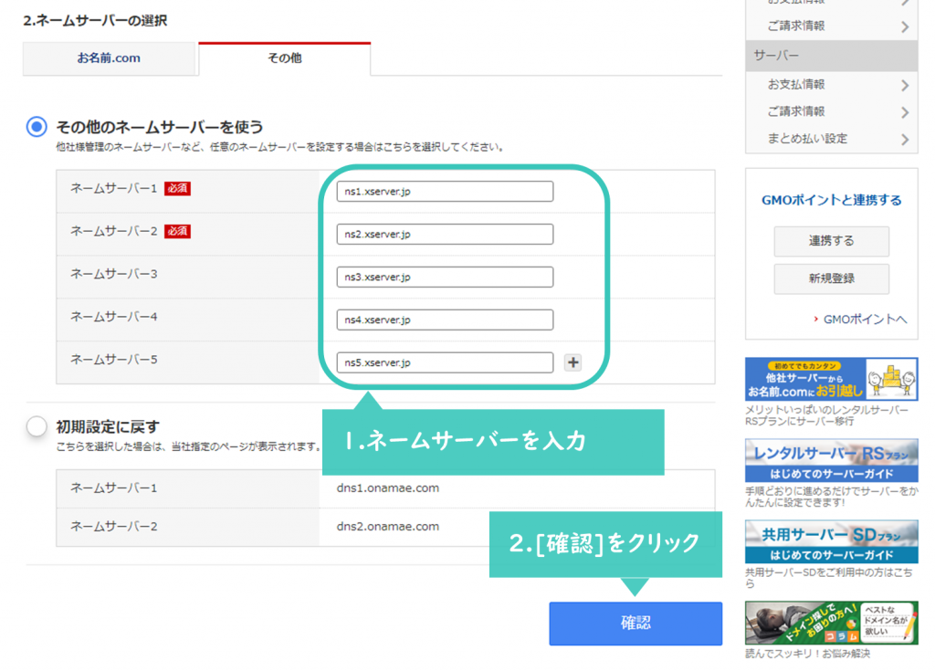The width and height of the screenshot is (935, 671).
Task: Click 共用サーバーSDをご利用中の方はこちら caption
Action: [828, 578]
